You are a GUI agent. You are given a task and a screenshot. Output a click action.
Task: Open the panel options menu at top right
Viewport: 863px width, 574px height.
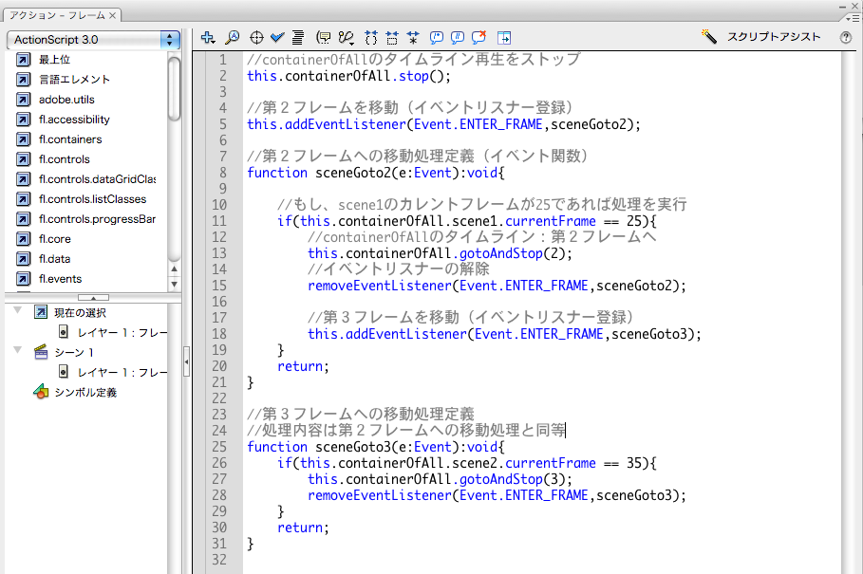[852, 18]
